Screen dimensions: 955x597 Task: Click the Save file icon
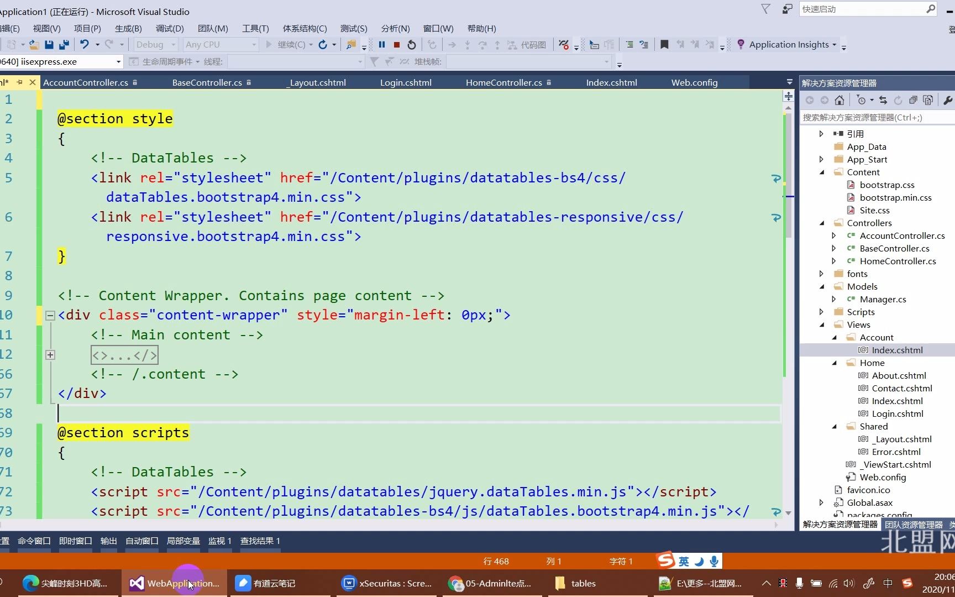(49, 45)
